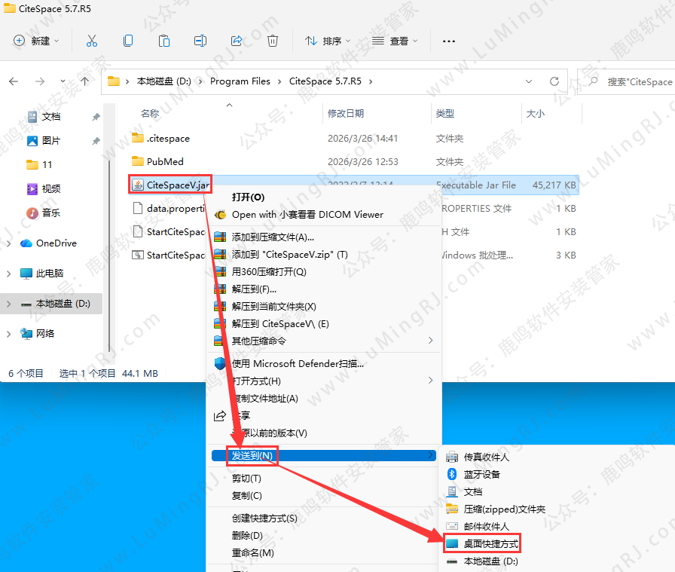Sort by 修改日期 column header
Image resolution: width=675 pixels, height=572 pixels.
(x=346, y=113)
